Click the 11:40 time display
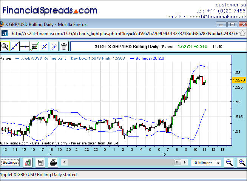Image resolution: width=247 pixels, height=181 pixels. (x=217, y=46)
